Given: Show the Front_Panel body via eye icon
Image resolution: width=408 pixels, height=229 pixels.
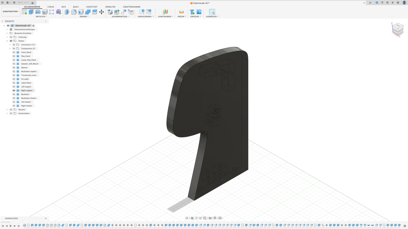Looking at the screenshot, I should tap(14, 52).
